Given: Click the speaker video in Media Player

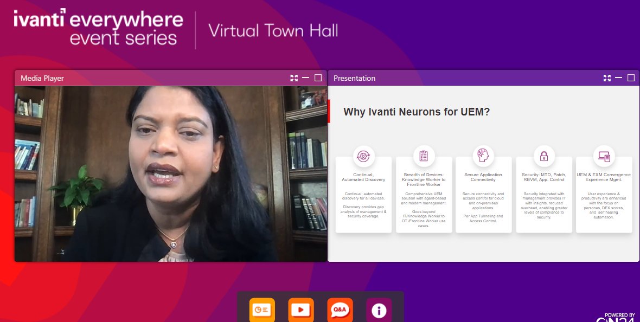Looking at the screenshot, I should (171, 174).
